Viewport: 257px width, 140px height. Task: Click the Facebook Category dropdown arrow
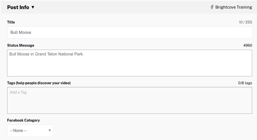click(x=49, y=131)
